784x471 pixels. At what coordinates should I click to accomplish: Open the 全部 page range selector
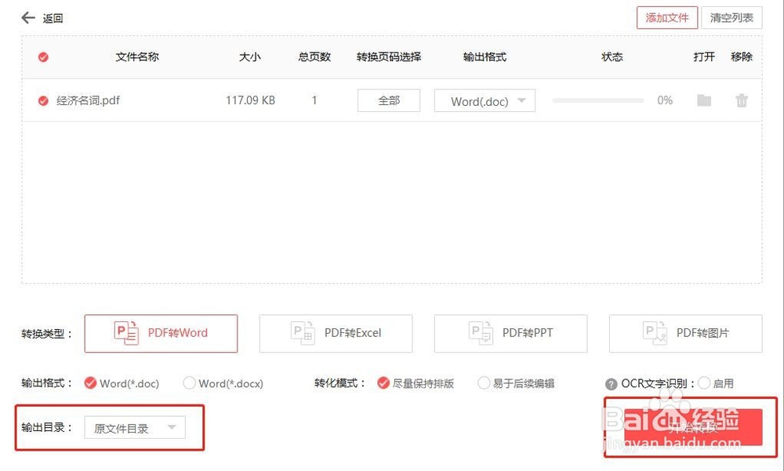click(x=389, y=100)
